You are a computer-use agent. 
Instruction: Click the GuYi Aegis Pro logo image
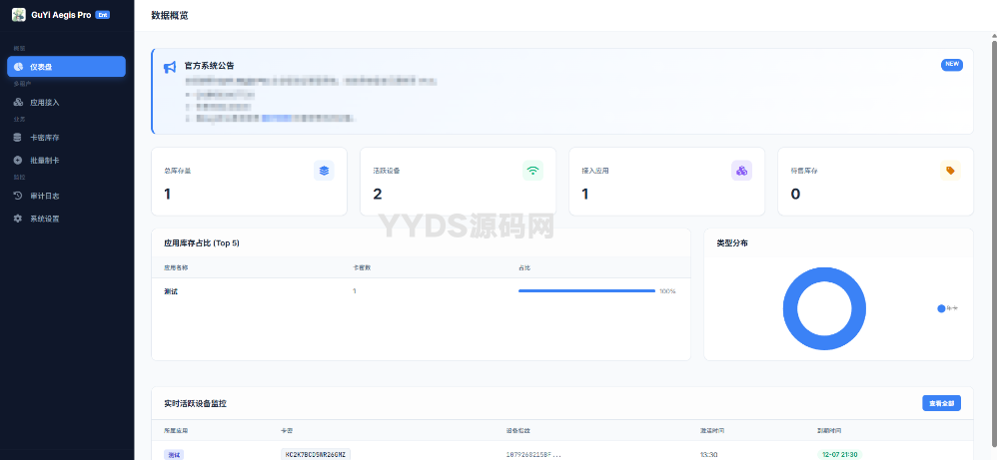pos(18,15)
